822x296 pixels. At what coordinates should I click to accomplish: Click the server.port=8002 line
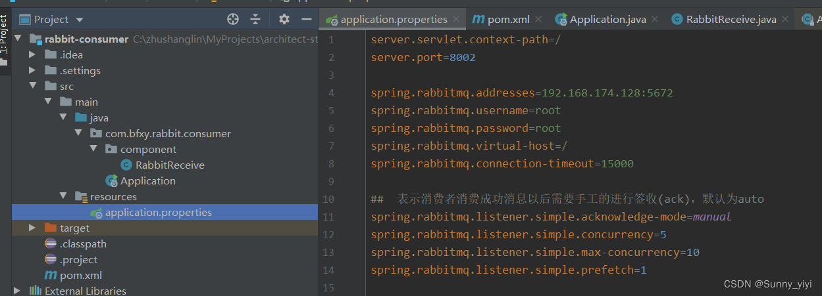[x=423, y=58]
